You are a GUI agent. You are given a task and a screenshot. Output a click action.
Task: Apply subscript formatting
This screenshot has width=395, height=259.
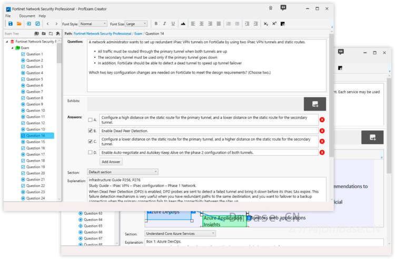click(x=266, y=24)
